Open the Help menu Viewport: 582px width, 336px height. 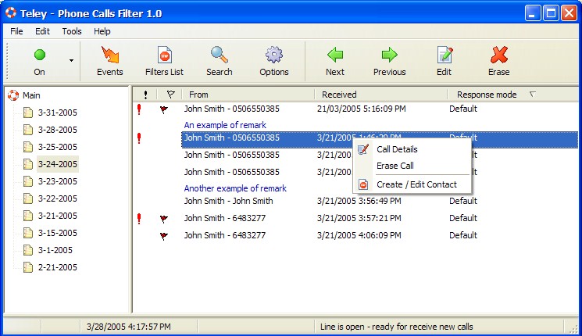[x=102, y=31]
